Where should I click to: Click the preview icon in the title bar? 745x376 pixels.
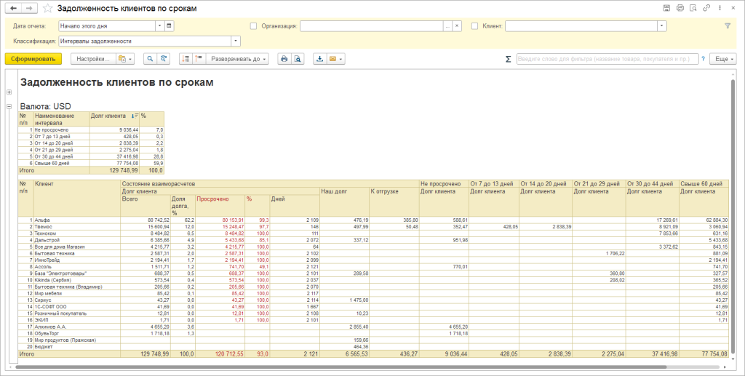coord(693,8)
